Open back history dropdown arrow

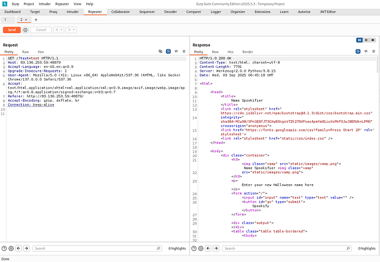pyautogui.click(x=62, y=30)
